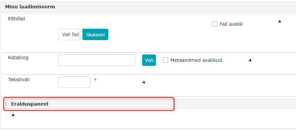Click the red required-field asterisk
This screenshot has height=130, width=296.
tap(95, 80)
